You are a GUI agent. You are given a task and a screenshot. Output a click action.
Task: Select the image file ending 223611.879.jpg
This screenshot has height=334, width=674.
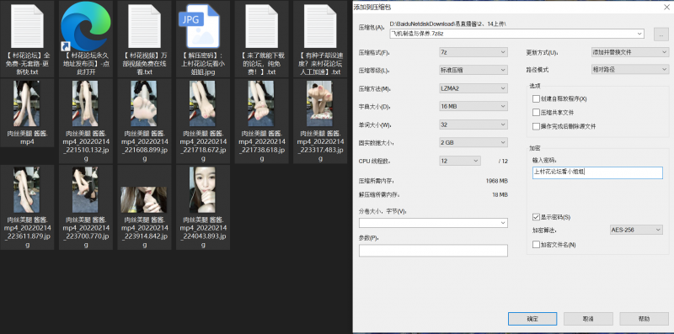pos(27,190)
